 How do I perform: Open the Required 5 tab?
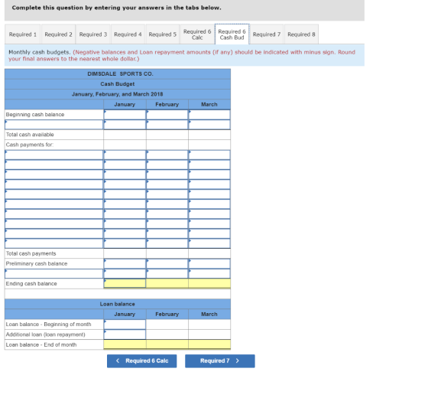tap(162, 34)
